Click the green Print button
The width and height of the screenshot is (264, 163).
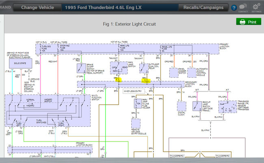[249, 22]
